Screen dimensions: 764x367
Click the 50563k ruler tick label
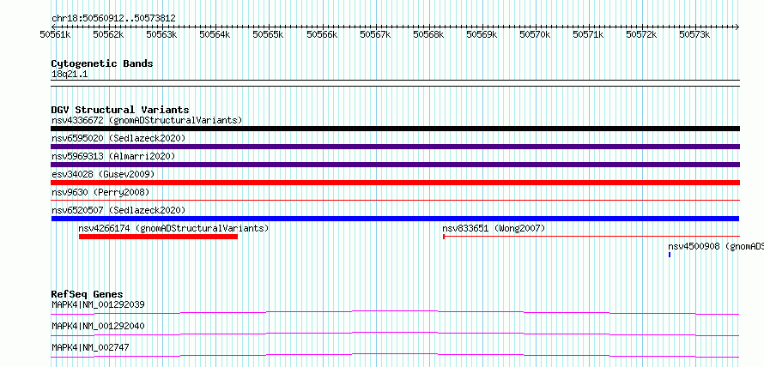162,34
